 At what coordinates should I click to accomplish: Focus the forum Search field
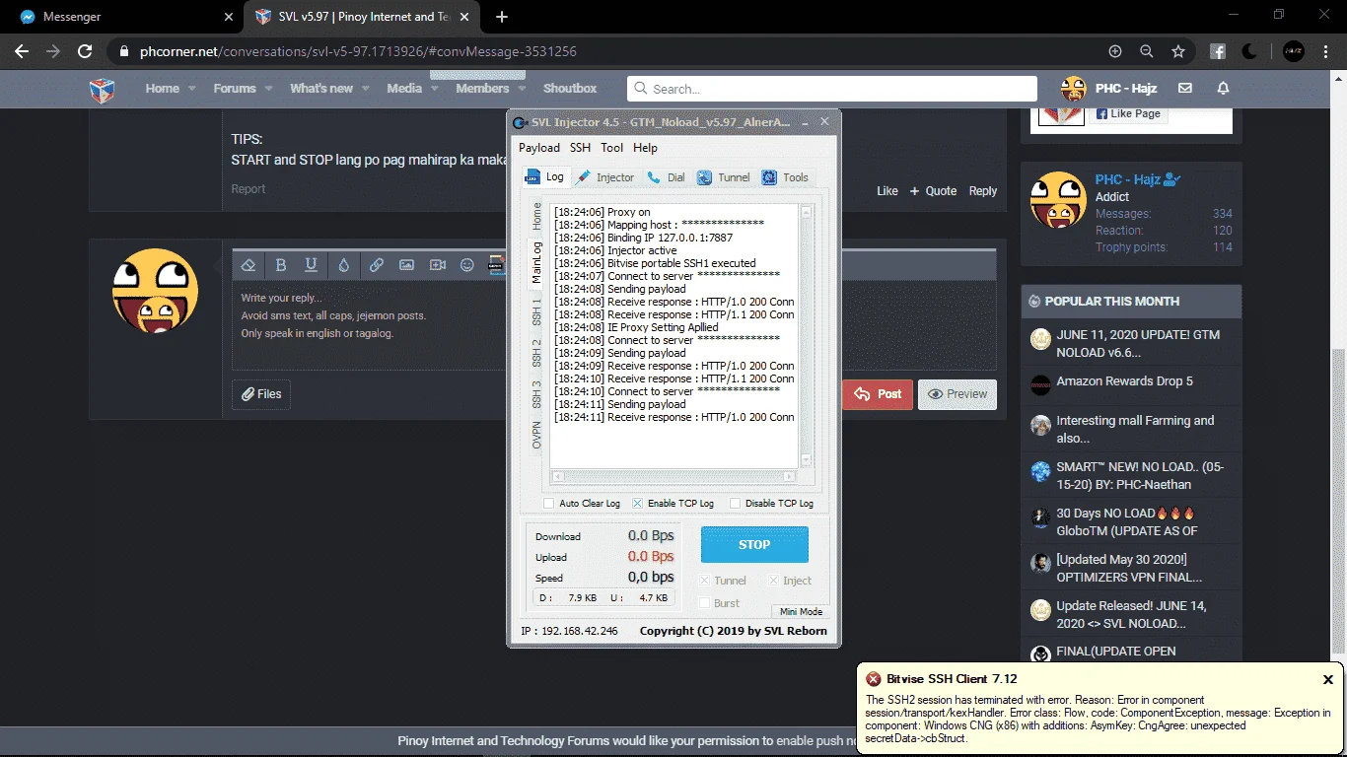(x=832, y=89)
